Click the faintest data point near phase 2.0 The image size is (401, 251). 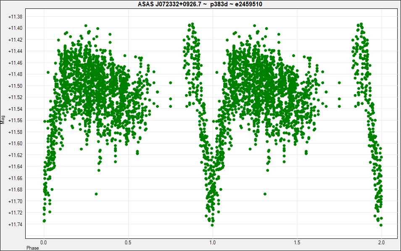coord(381,225)
